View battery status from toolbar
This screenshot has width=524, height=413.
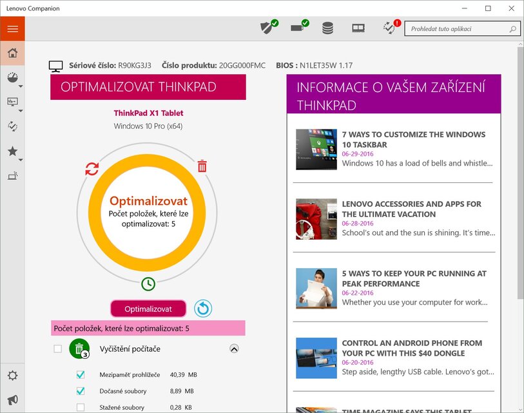[x=298, y=28]
